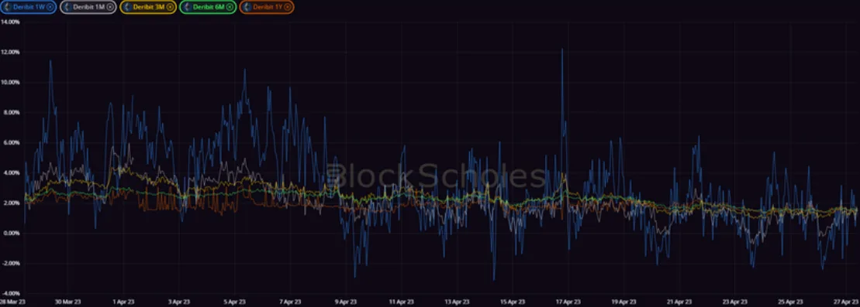The image size is (860, 307).
Task: Remove the Deribit 1W series chip
Action: 50,7
